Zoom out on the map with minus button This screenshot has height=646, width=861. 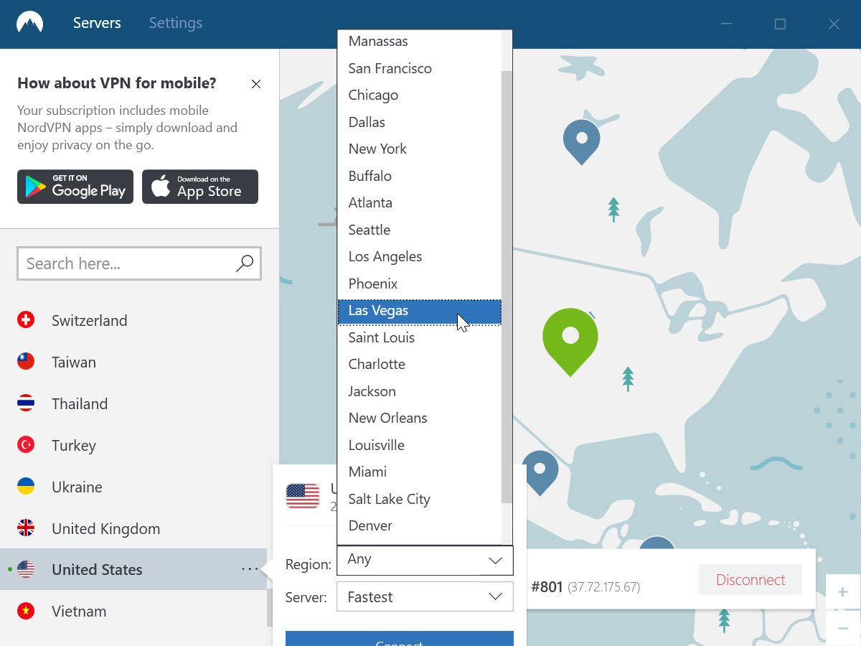pos(843,627)
